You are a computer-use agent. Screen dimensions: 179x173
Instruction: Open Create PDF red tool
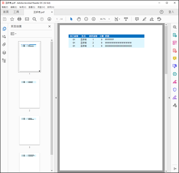pos(175,51)
